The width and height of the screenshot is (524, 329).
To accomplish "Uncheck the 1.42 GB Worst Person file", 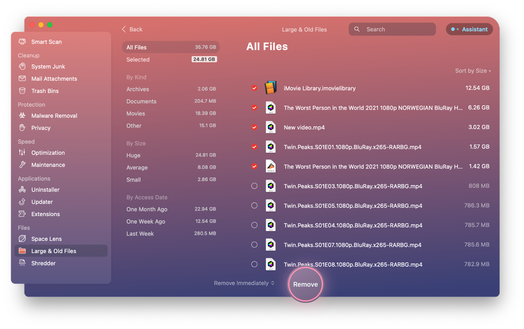I will click(254, 166).
